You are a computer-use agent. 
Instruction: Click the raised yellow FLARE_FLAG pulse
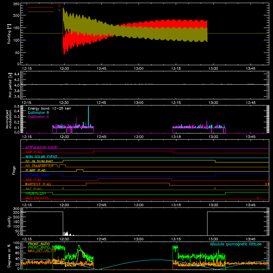80,170
